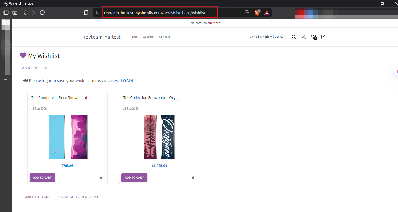Screen dimensions: 398x212
Task: Click the LOGIN link
Action: click(127, 81)
